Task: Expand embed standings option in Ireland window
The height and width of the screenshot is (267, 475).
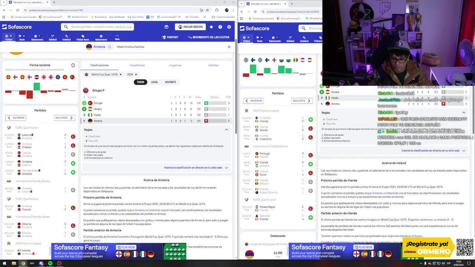Action: click(463, 151)
